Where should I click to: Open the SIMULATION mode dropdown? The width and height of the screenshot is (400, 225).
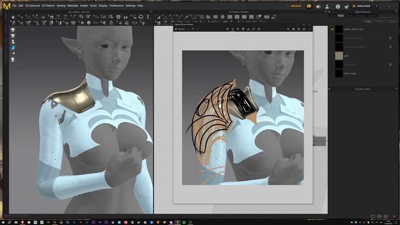pos(365,6)
